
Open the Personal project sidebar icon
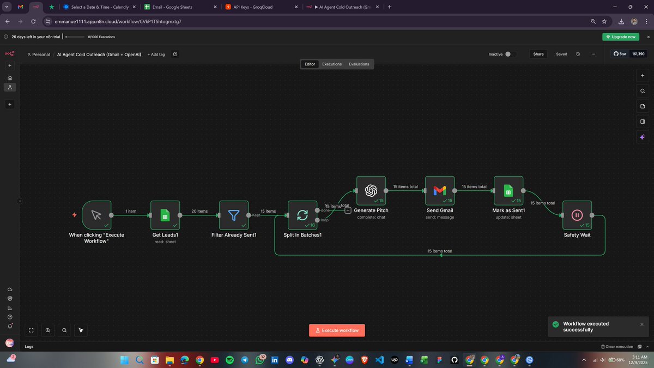(10, 87)
